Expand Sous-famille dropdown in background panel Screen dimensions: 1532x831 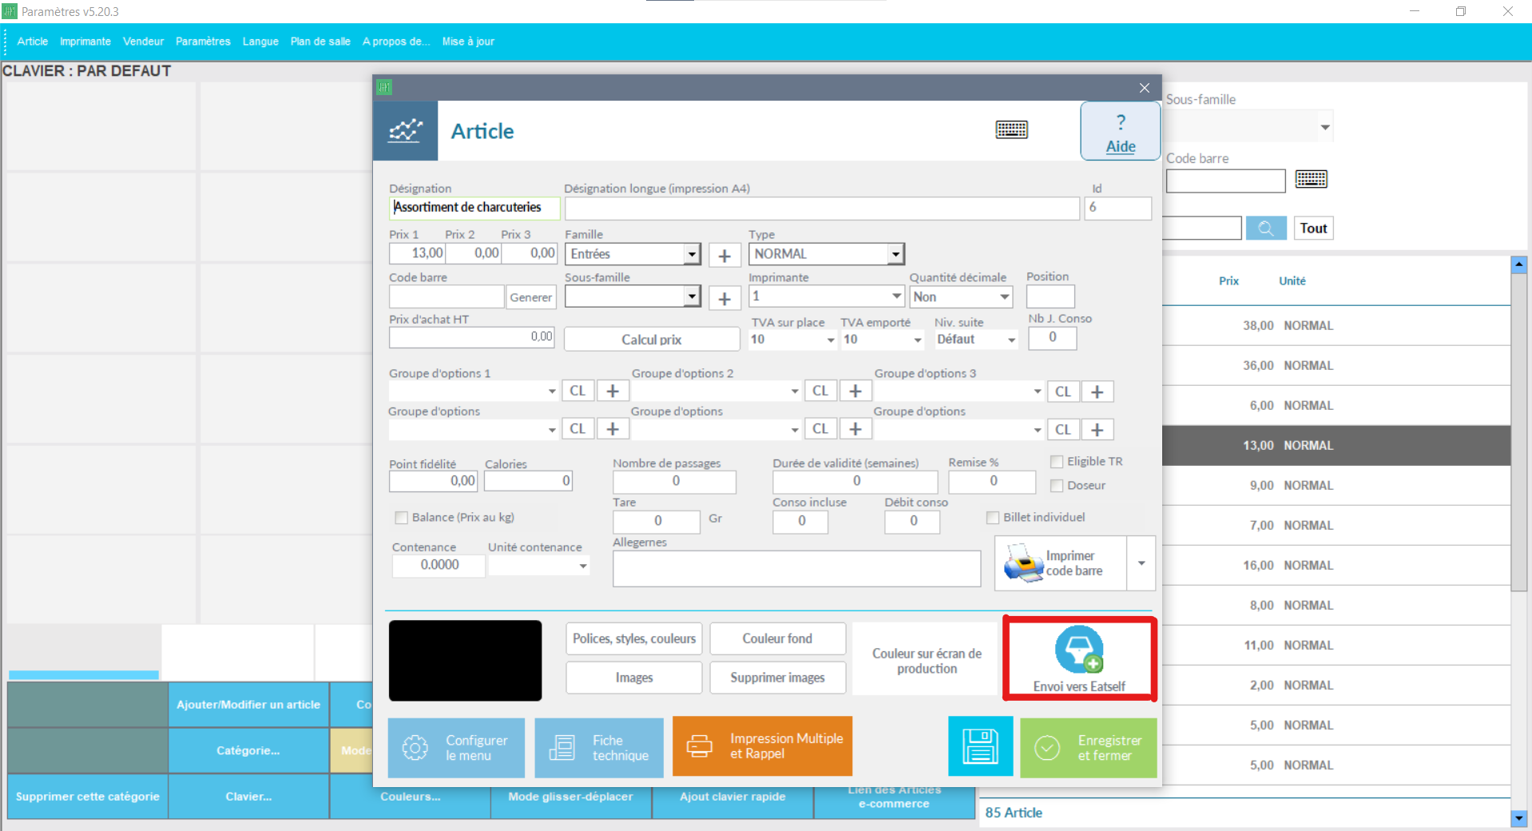pos(1325,127)
